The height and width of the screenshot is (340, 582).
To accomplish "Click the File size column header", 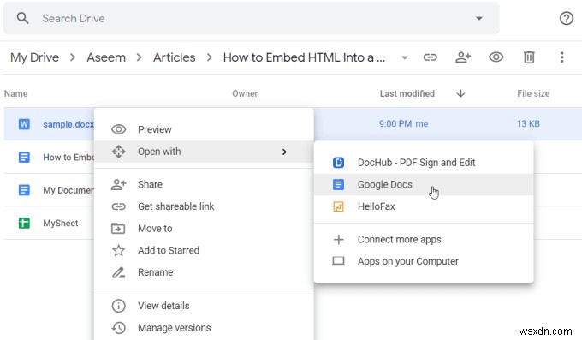I will tap(533, 93).
